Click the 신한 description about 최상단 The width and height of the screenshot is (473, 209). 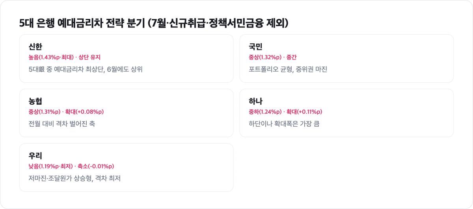[86, 70]
